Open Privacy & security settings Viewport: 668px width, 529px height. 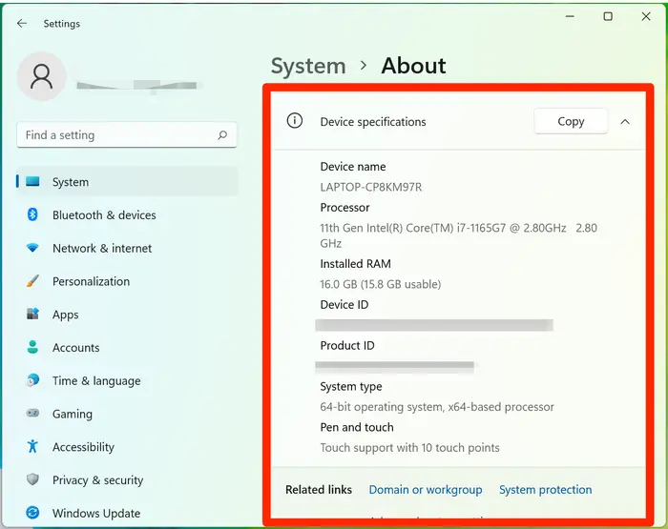(127, 480)
